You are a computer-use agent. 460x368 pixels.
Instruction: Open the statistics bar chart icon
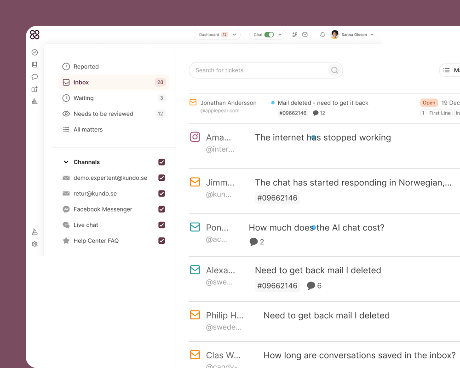click(34, 101)
